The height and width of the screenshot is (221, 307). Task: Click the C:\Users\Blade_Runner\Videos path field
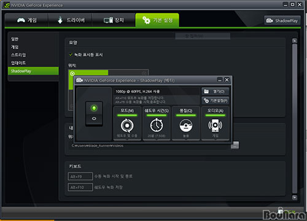[x=149, y=145]
